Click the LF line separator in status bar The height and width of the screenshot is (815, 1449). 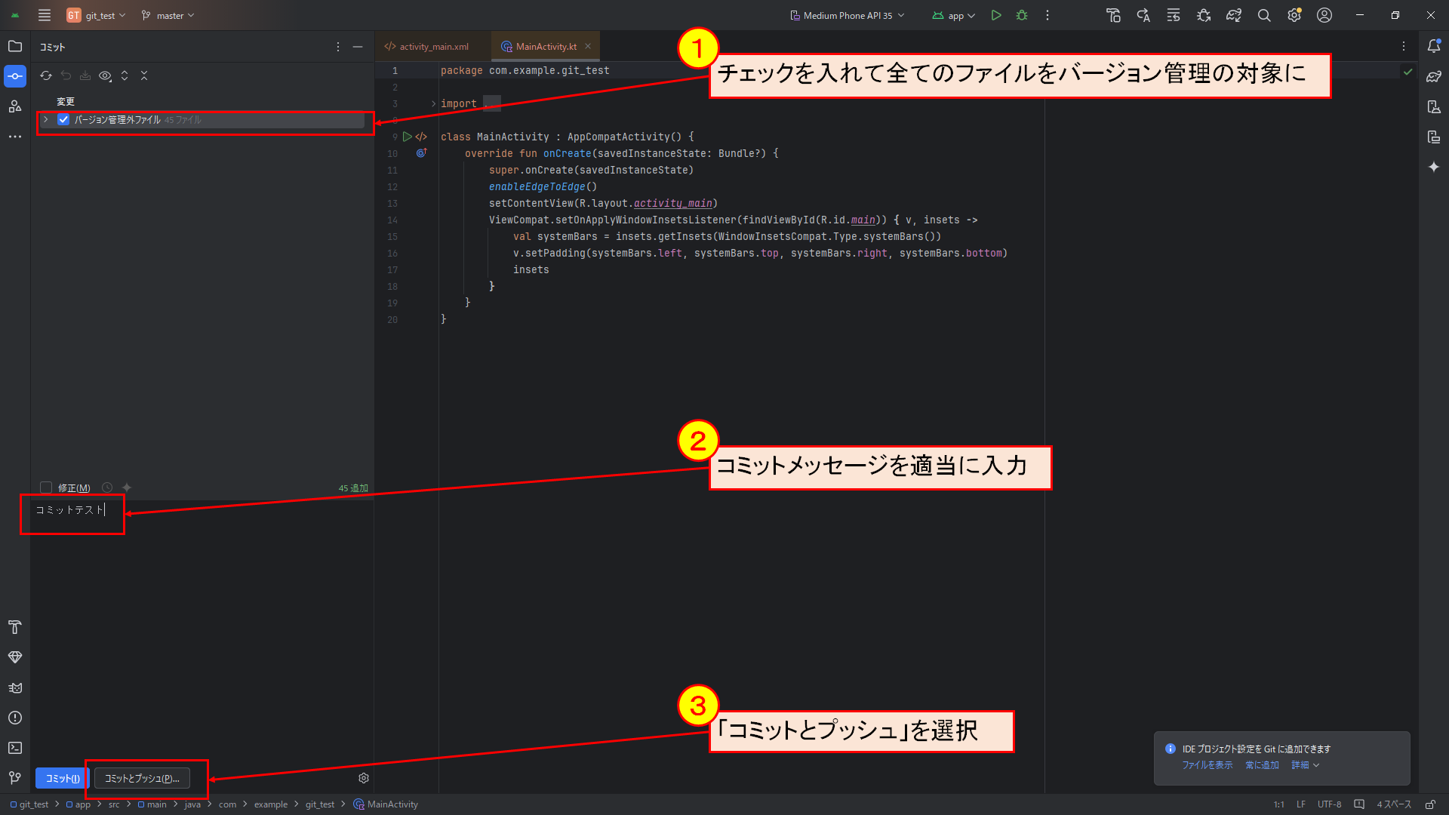tap(1301, 804)
